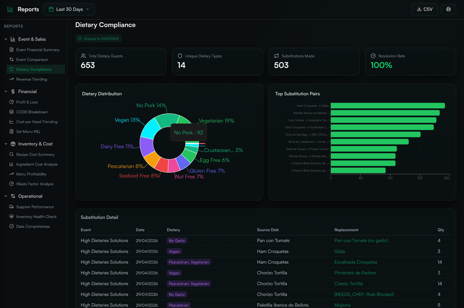This screenshot has height=308, width=464.
Task: Click the Inventory Health Check heart icon
Action: tap(12, 217)
